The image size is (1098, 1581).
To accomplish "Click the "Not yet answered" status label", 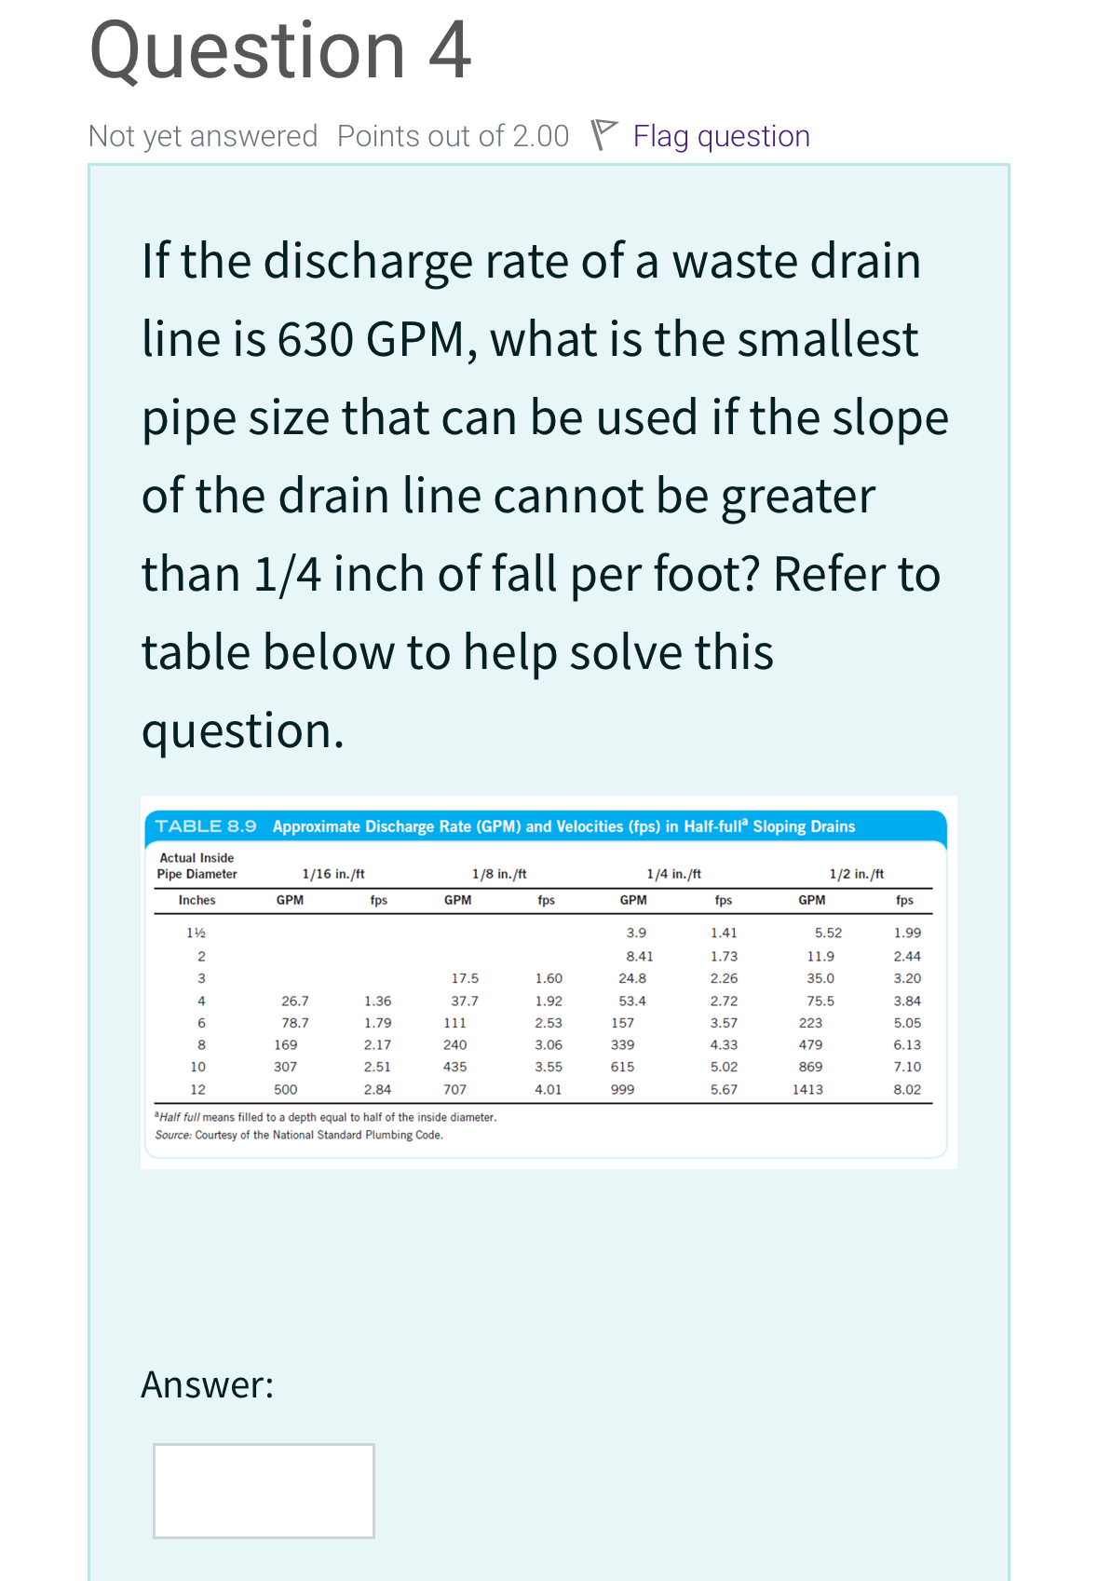I will [x=201, y=135].
